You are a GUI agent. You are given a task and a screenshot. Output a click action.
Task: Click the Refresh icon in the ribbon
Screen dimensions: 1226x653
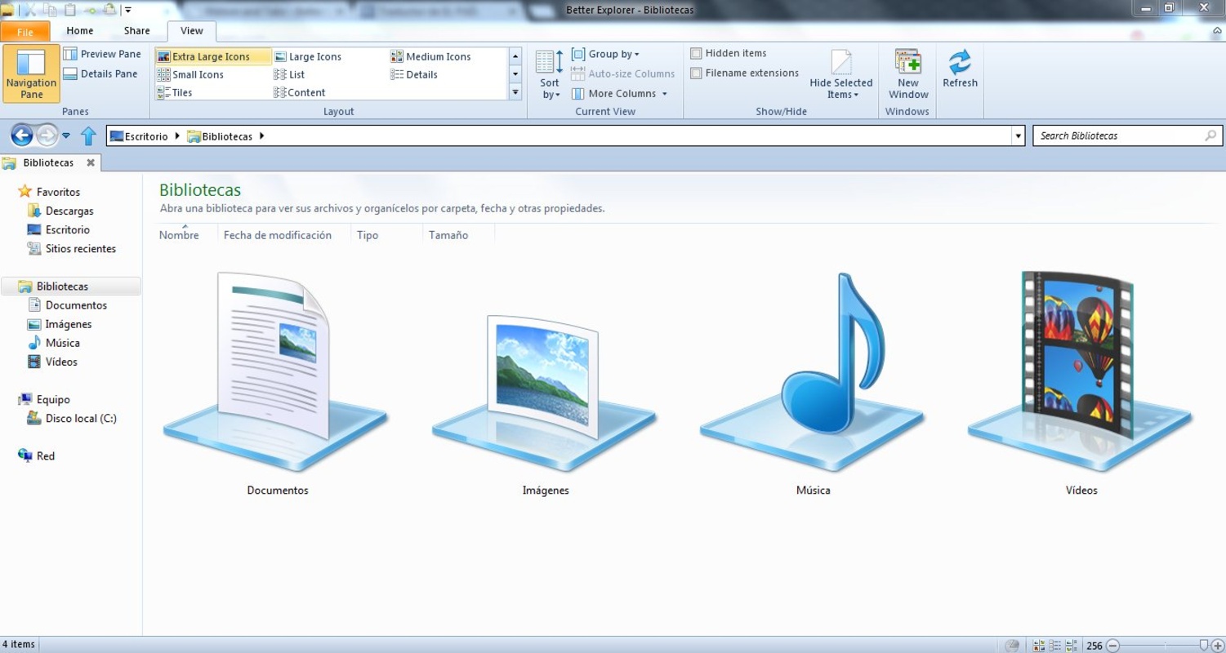[x=960, y=69]
